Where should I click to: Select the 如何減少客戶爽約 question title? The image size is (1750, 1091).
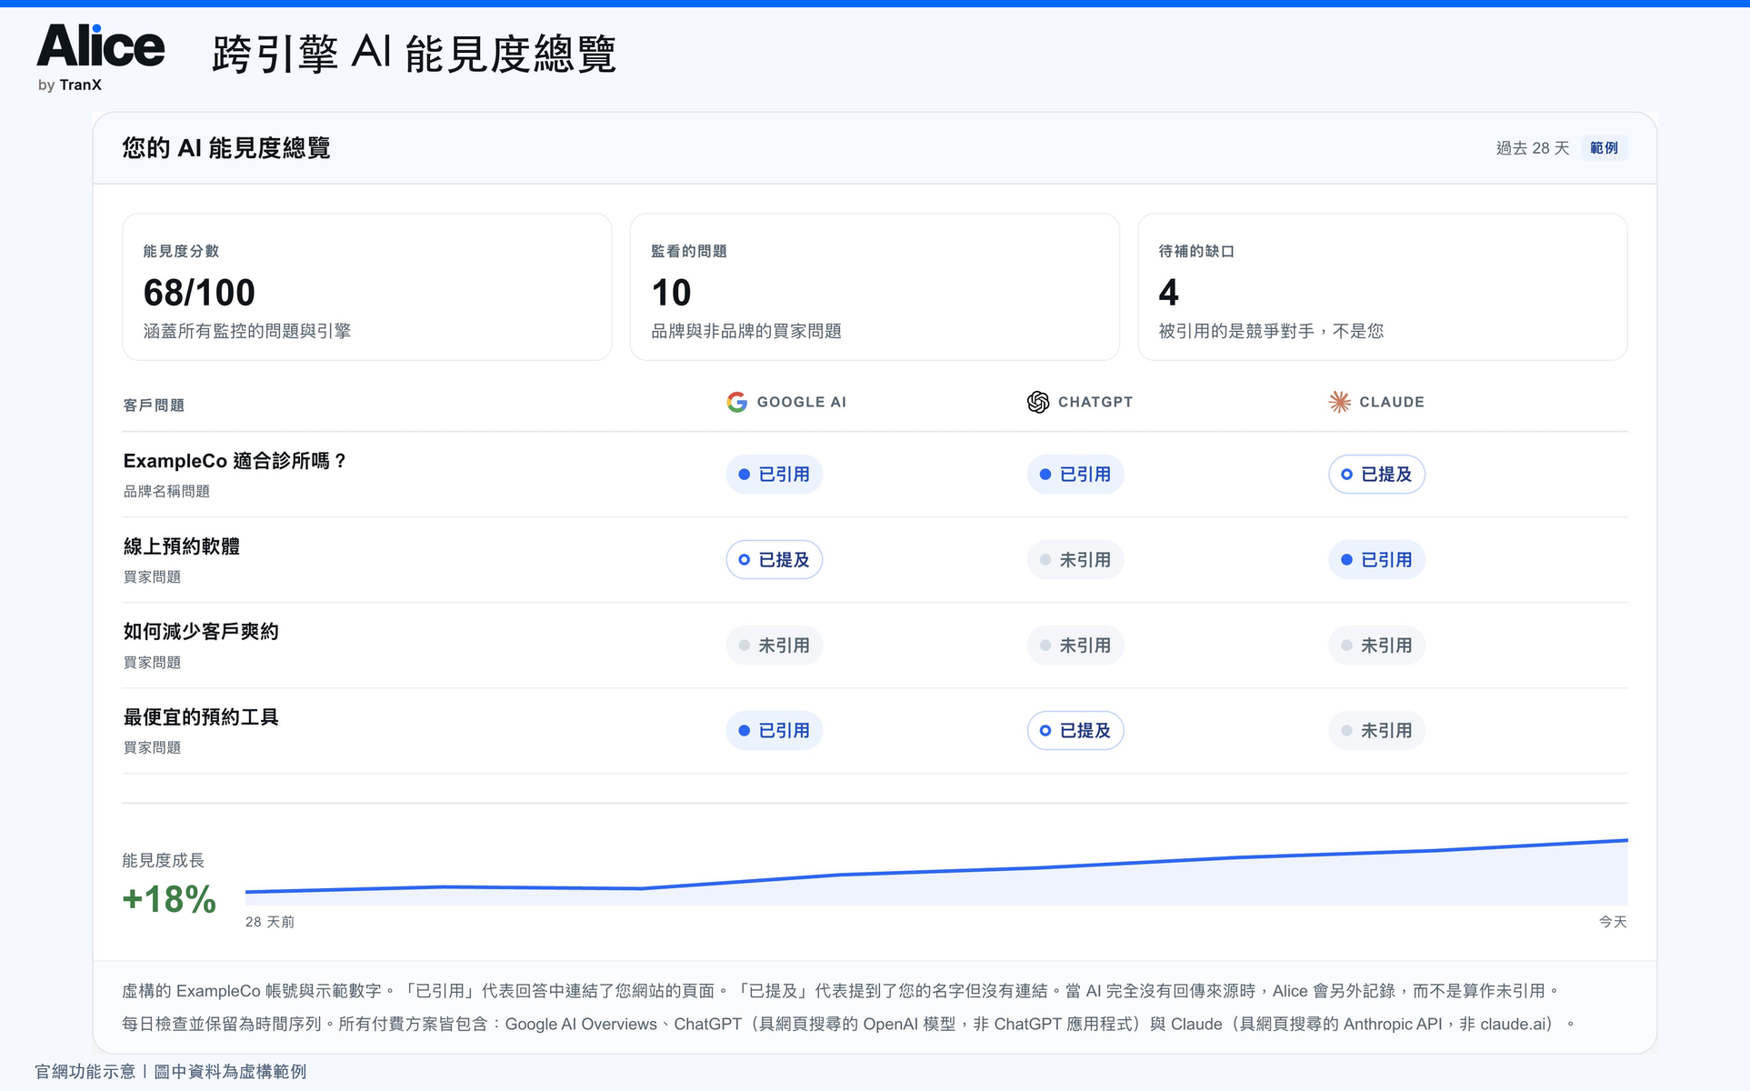201,632
